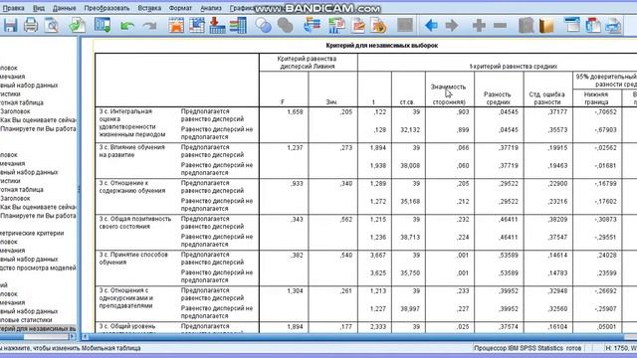Click the Go to Variable icon
This screenshot has width=637, height=358.
coord(217,26)
